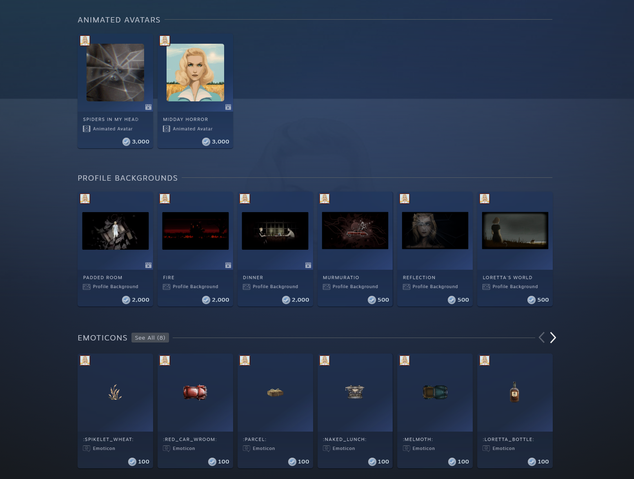Viewport: 634px width, 479px height.
Task: Click the PROFILE BACKGROUNDS section heading
Action: [x=128, y=178]
